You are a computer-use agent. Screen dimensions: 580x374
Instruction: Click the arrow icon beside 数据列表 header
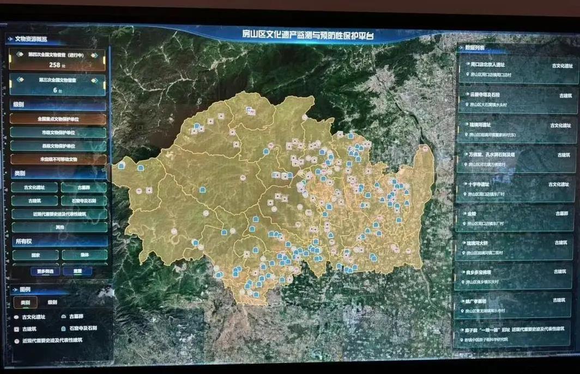click(x=461, y=48)
